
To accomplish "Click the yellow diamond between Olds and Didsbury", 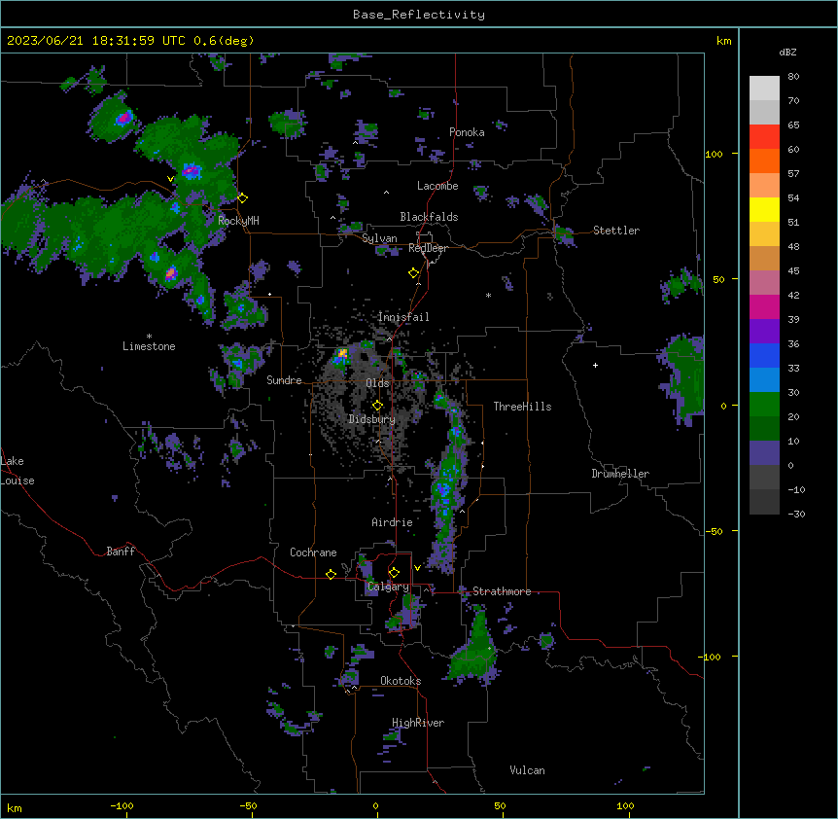I will click(377, 405).
